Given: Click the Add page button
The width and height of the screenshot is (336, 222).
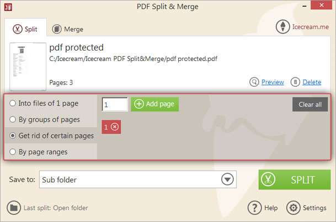Looking at the screenshot, I should point(154,104).
